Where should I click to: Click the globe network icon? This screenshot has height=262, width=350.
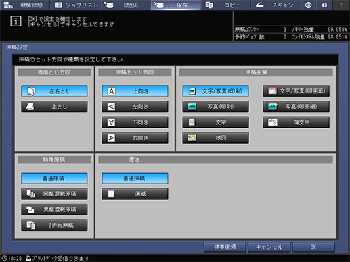click(x=309, y=5)
